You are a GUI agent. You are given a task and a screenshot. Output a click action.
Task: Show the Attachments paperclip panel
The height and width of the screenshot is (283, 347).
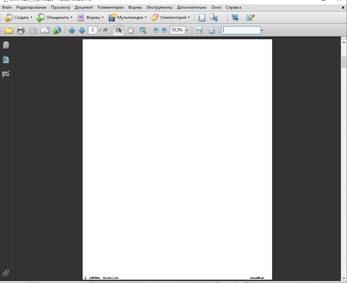pyautogui.click(x=6, y=273)
